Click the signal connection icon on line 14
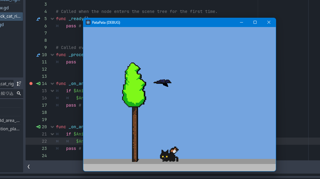This screenshot has width=320, height=179. click(x=38, y=83)
